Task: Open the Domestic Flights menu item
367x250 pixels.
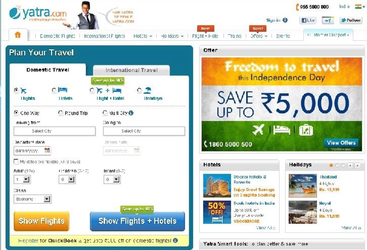Action: [x=57, y=36]
